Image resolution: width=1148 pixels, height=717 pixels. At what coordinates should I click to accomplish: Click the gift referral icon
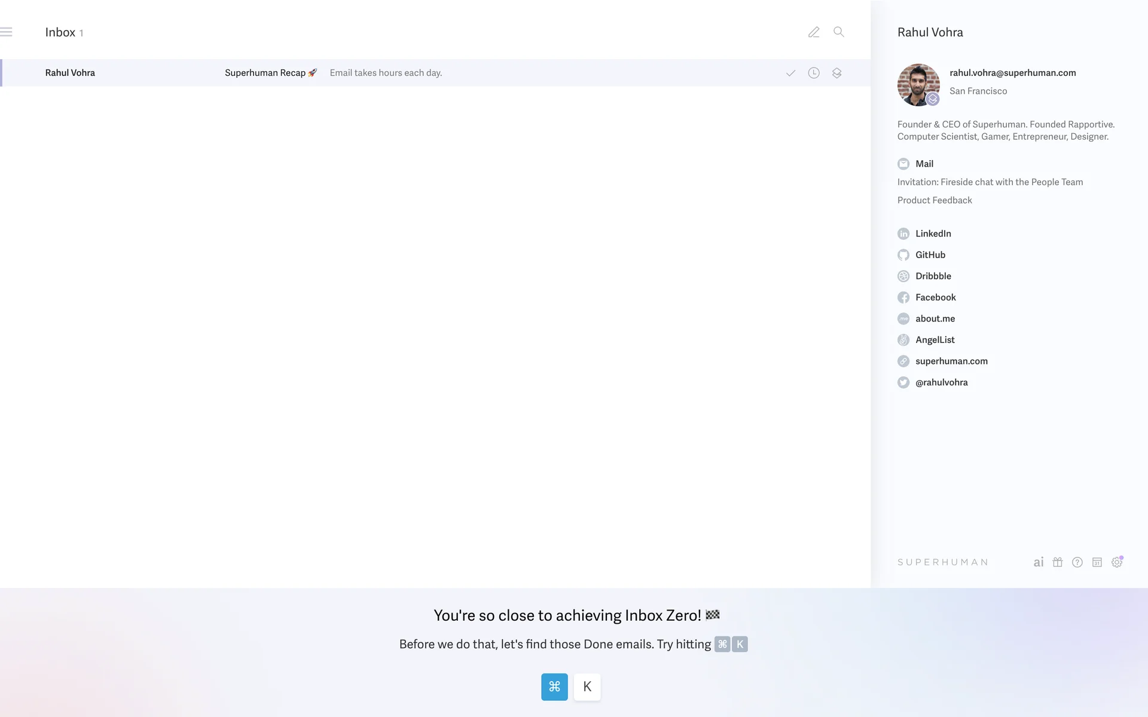1058,562
